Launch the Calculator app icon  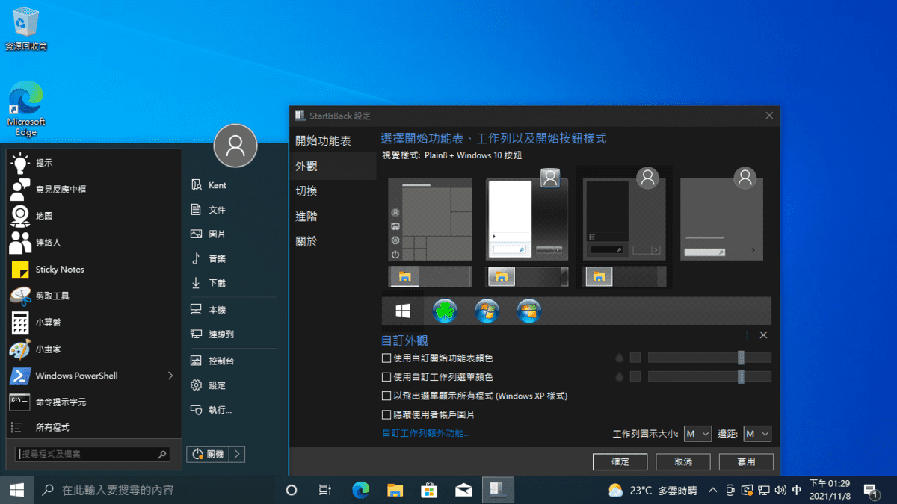(x=19, y=323)
